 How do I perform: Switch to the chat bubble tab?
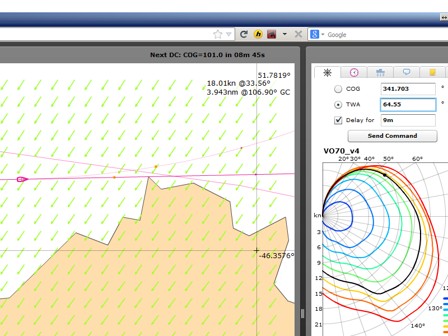click(407, 72)
